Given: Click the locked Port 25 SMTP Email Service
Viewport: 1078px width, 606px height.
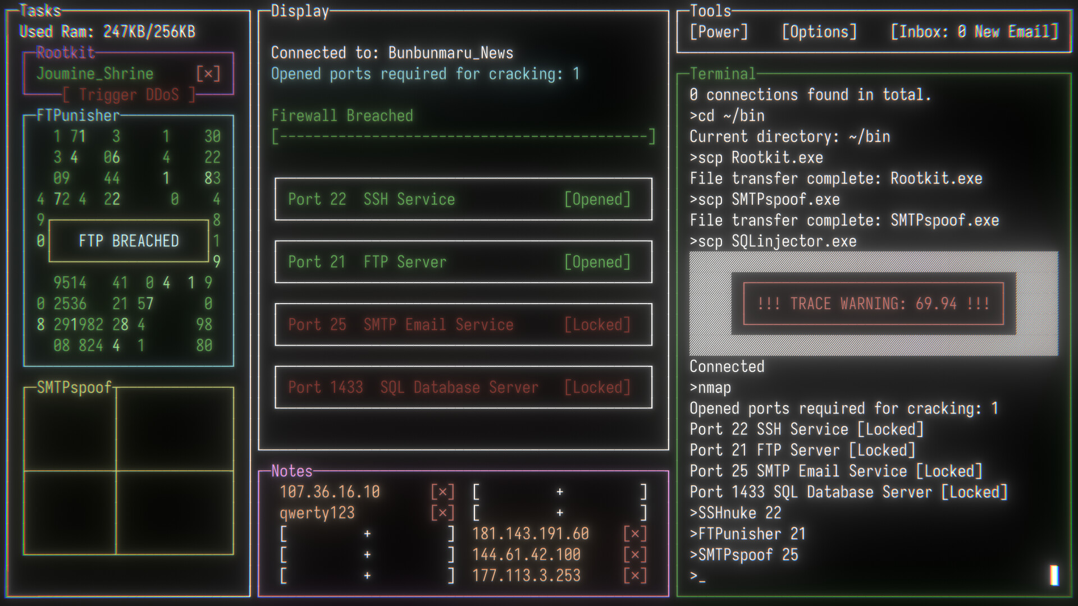Looking at the screenshot, I should coord(463,325).
